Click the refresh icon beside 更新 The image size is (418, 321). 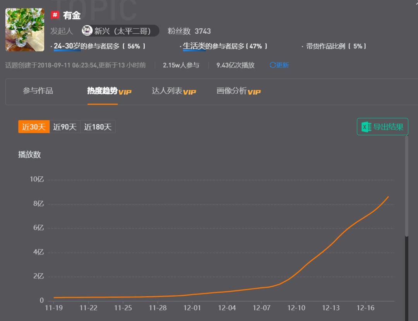pyautogui.click(x=272, y=65)
